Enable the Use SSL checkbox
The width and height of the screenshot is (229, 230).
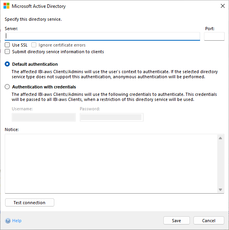click(x=7, y=45)
